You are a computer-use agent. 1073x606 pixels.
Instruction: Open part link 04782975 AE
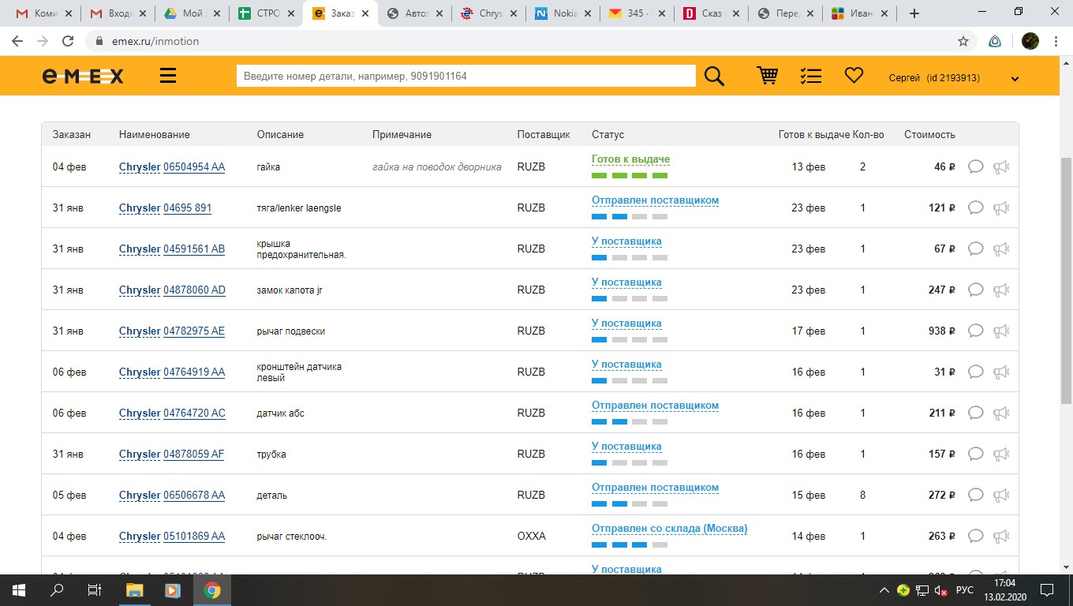[194, 331]
